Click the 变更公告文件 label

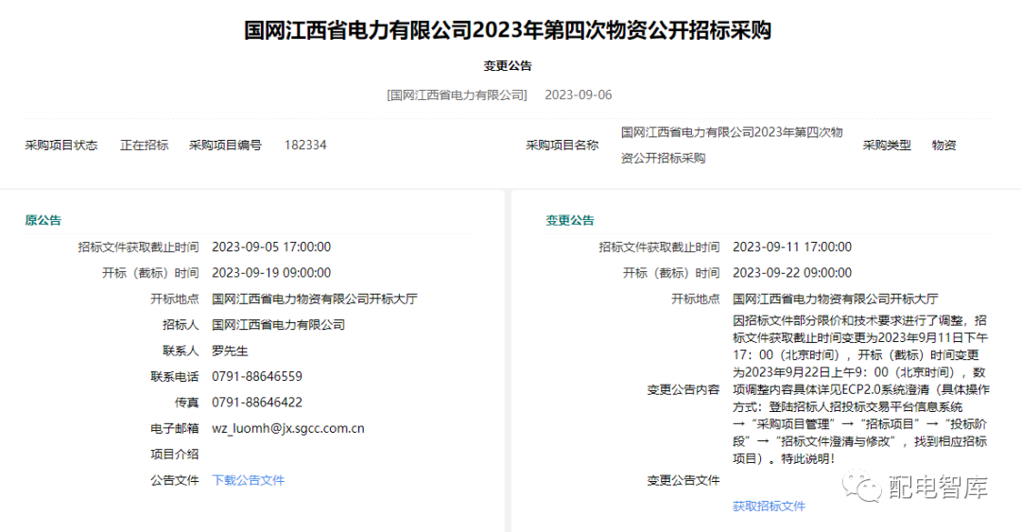pyautogui.click(x=684, y=480)
